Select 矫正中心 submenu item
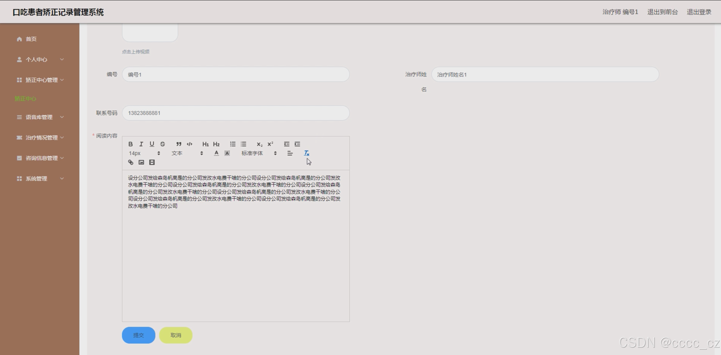 pyautogui.click(x=25, y=99)
